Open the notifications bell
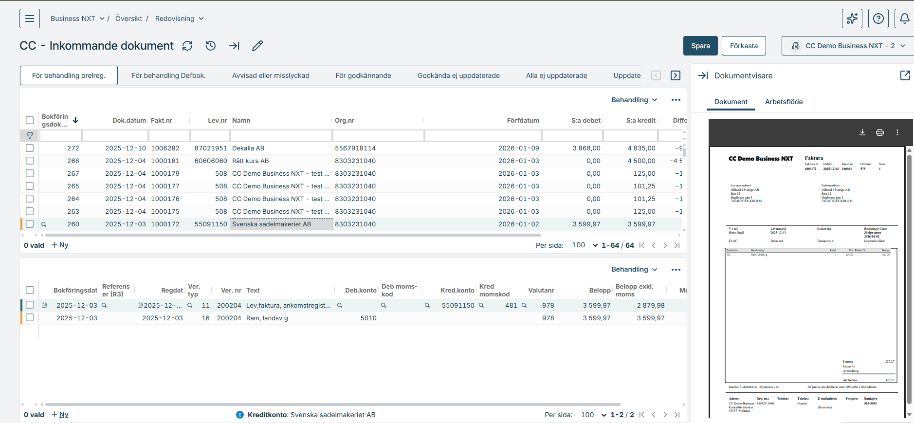The image size is (914, 423). [x=904, y=18]
